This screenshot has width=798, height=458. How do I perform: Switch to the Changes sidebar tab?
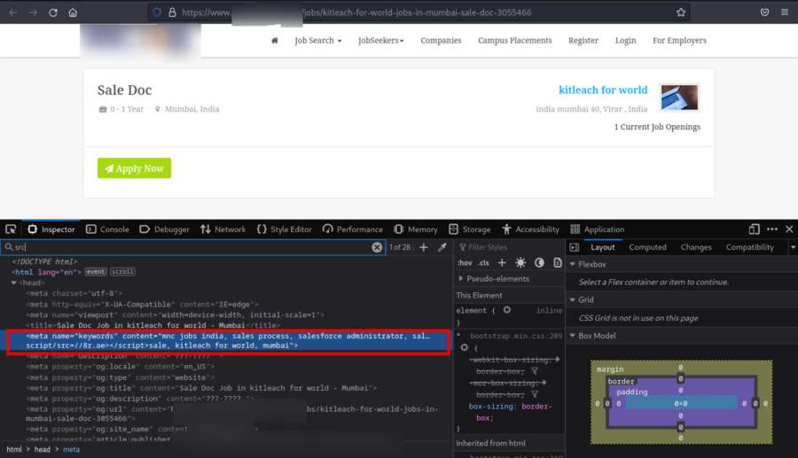click(696, 247)
